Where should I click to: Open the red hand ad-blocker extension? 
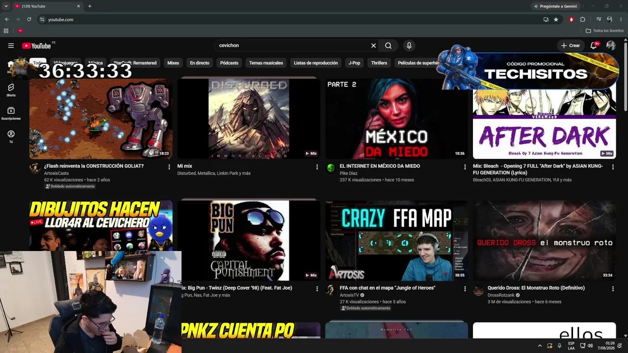pyautogui.click(x=571, y=20)
